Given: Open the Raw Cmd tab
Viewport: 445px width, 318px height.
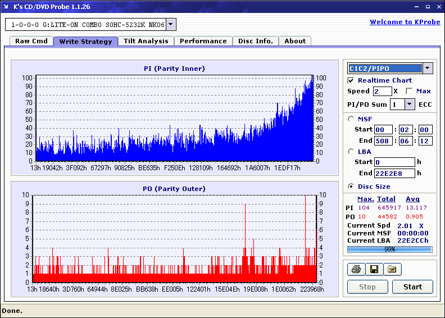Looking at the screenshot, I should click(31, 41).
